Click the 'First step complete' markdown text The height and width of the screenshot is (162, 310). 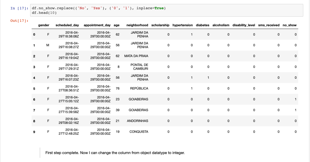pyautogui.click(x=115, y=153)
